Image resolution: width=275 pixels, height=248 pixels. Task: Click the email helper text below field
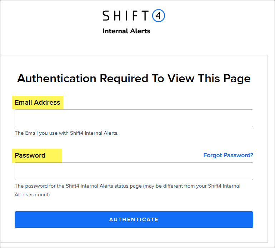(66, 133)
